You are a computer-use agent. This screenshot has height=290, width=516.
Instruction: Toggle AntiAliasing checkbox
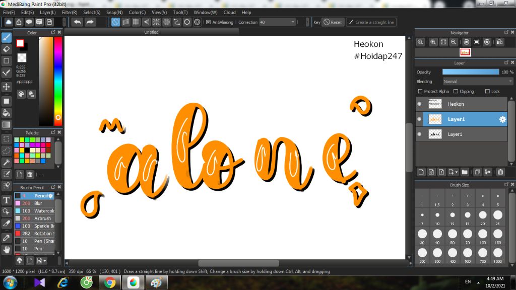(208, 22)
